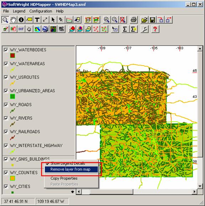Viewport: 205px width, 206px height.
Task: Click the map vertical scrollbar up arrow
Action: (x=200, y=49)
